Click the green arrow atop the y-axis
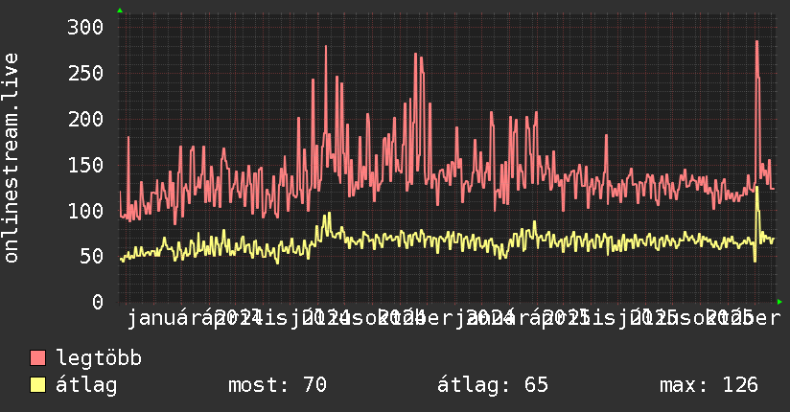The height and width of the screenshot is (412, 790). [x=120, y=11]
